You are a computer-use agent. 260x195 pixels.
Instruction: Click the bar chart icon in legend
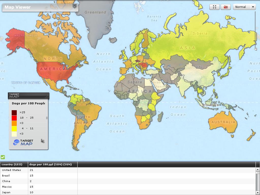point(43,141)
